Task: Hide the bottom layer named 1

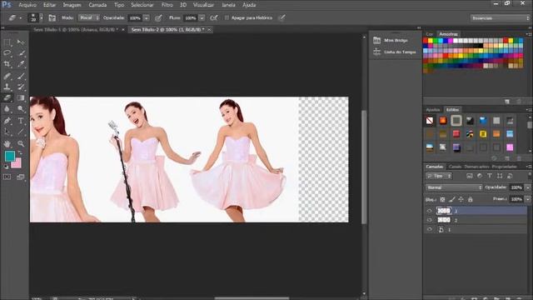Action: (430, 229)
